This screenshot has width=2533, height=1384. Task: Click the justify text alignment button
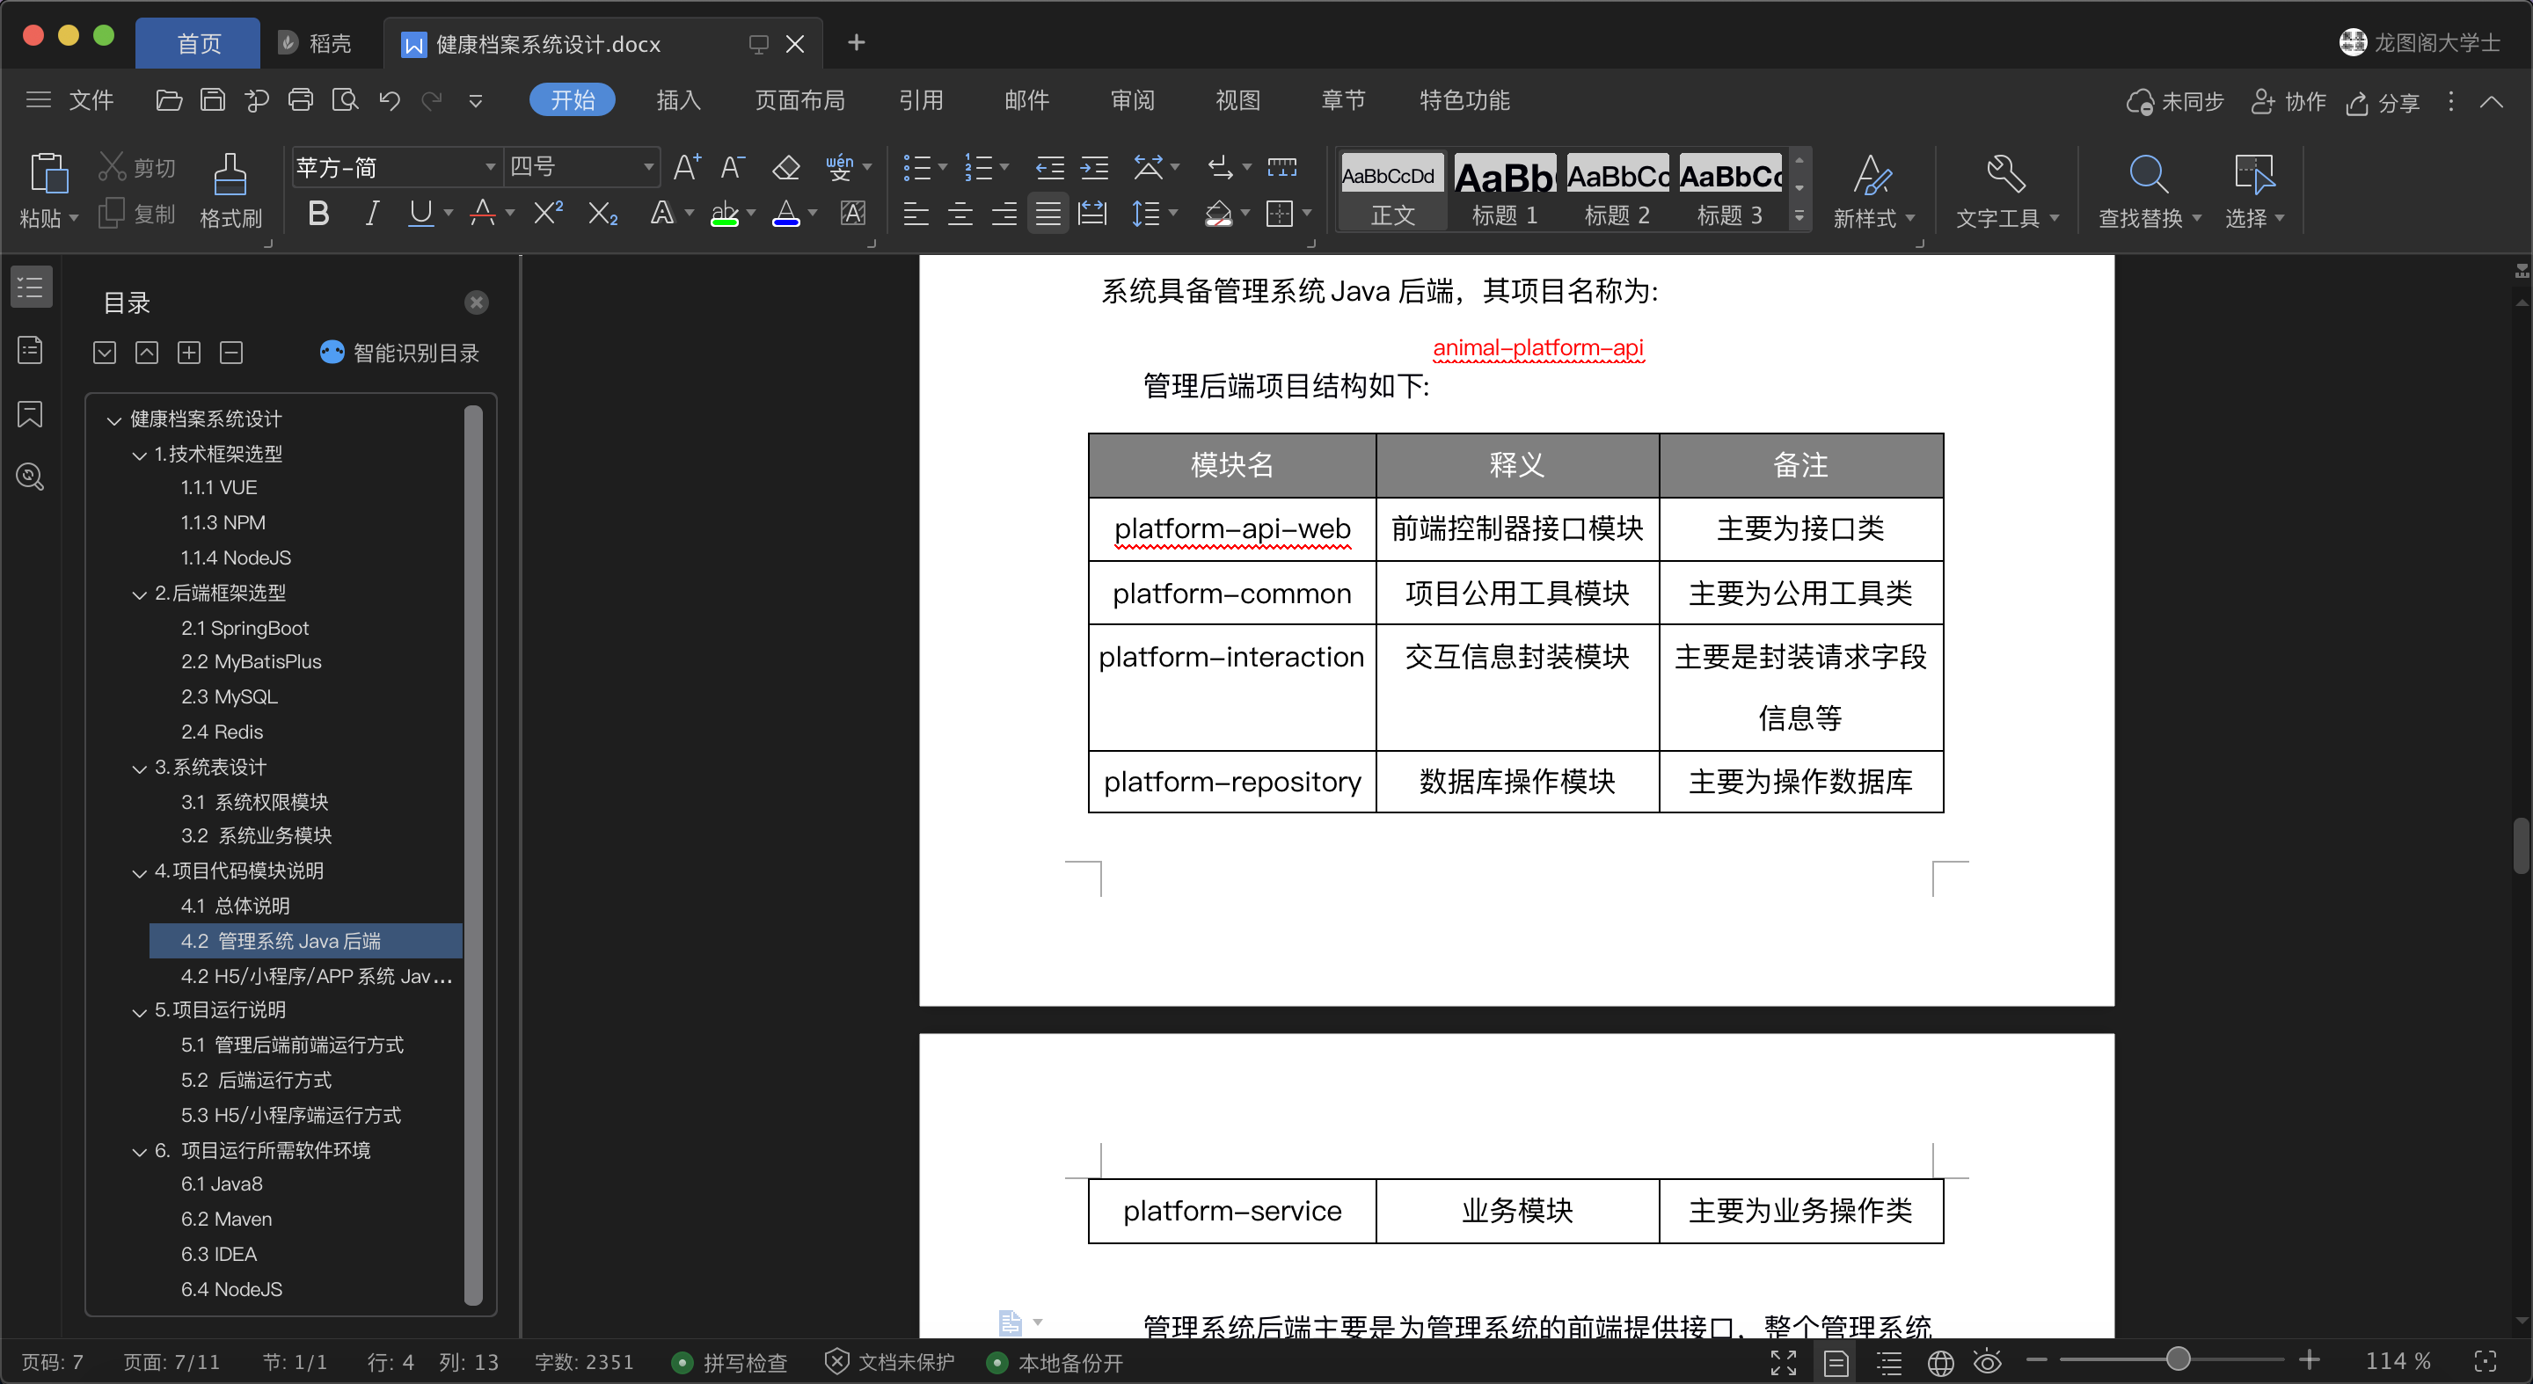1048,214
